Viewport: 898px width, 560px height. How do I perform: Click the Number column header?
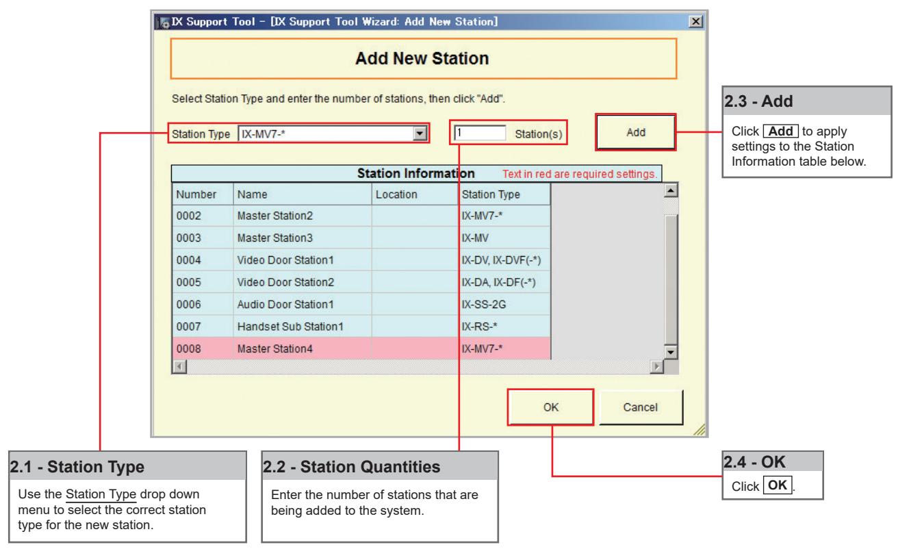click(x=202, y=194)
